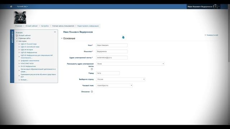Screen dimensions: 230x129
Task: Open the 'Выберите страну' dropdown
Action: 121,79
